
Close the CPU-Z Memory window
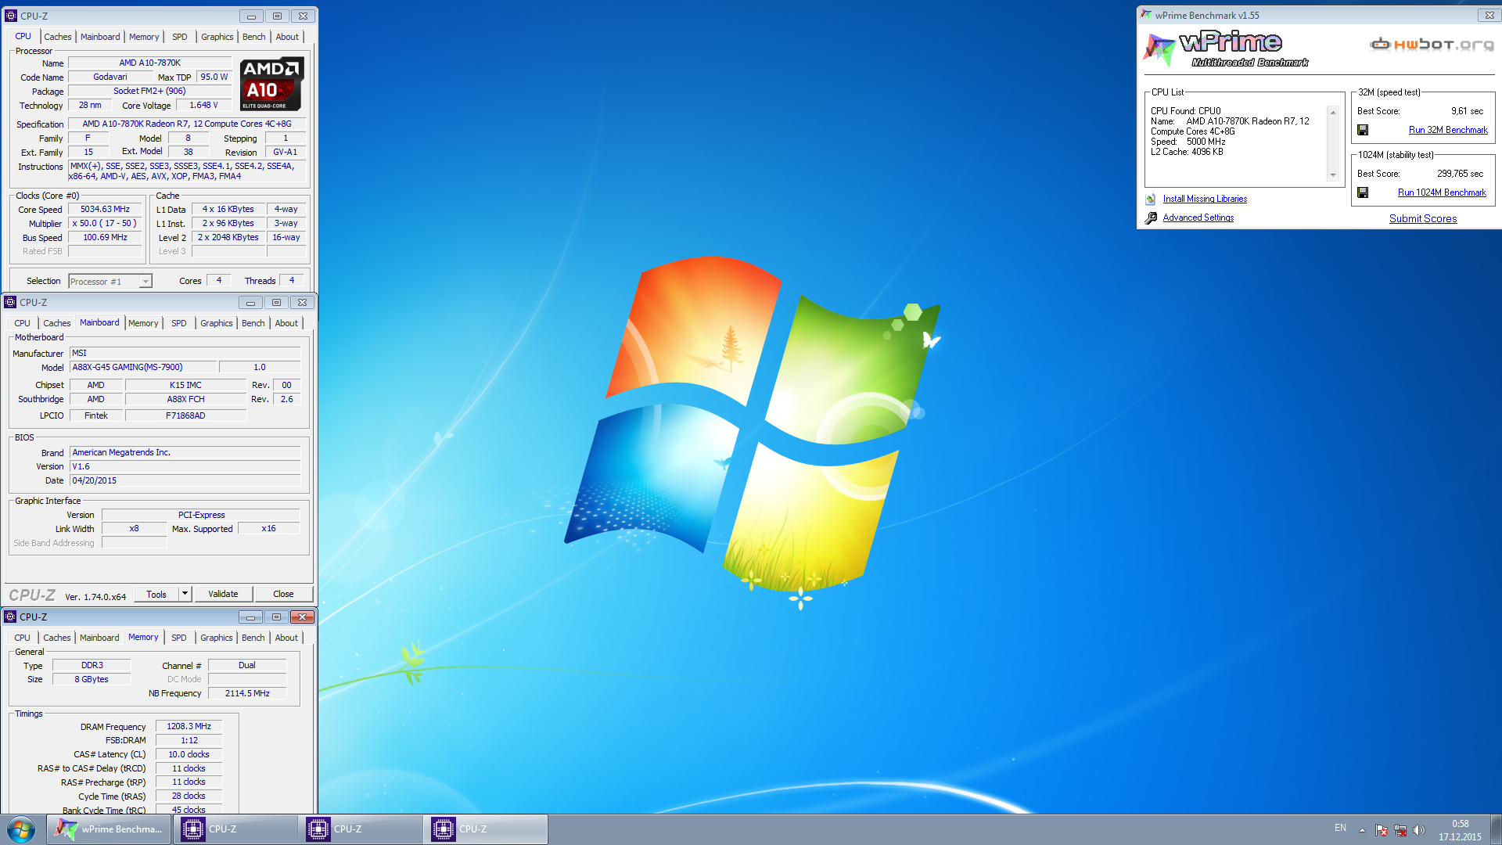point(302,617)
